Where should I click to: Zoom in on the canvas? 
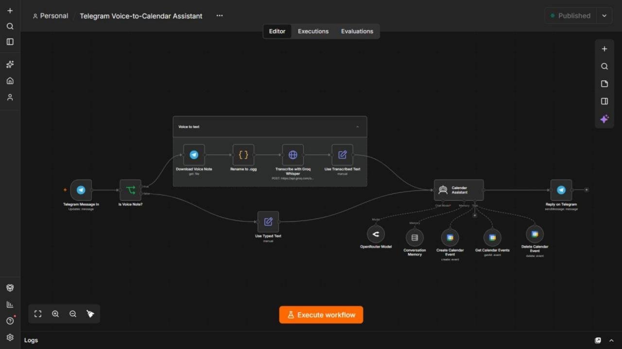(55, 314)
